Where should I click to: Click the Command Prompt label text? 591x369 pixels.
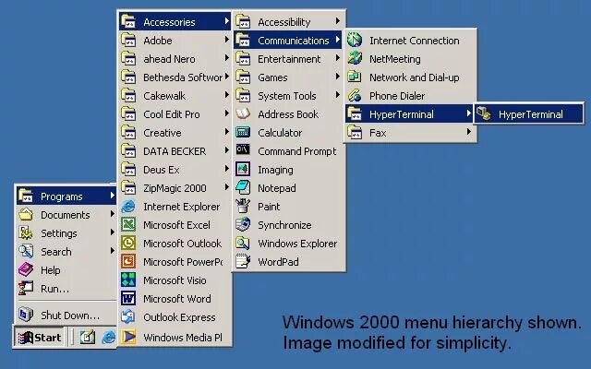[297, 151]
